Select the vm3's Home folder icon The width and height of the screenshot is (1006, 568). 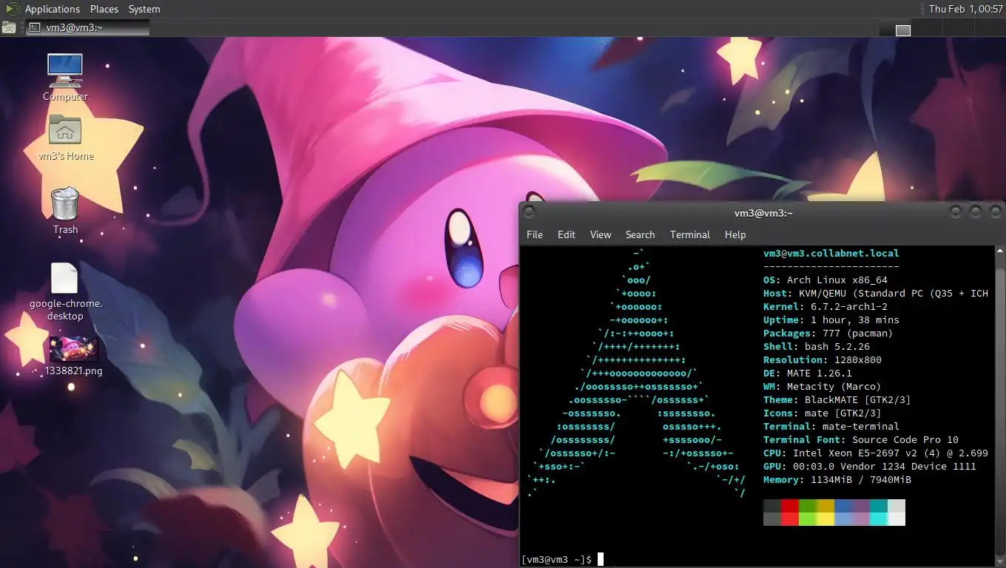(65, 131)
